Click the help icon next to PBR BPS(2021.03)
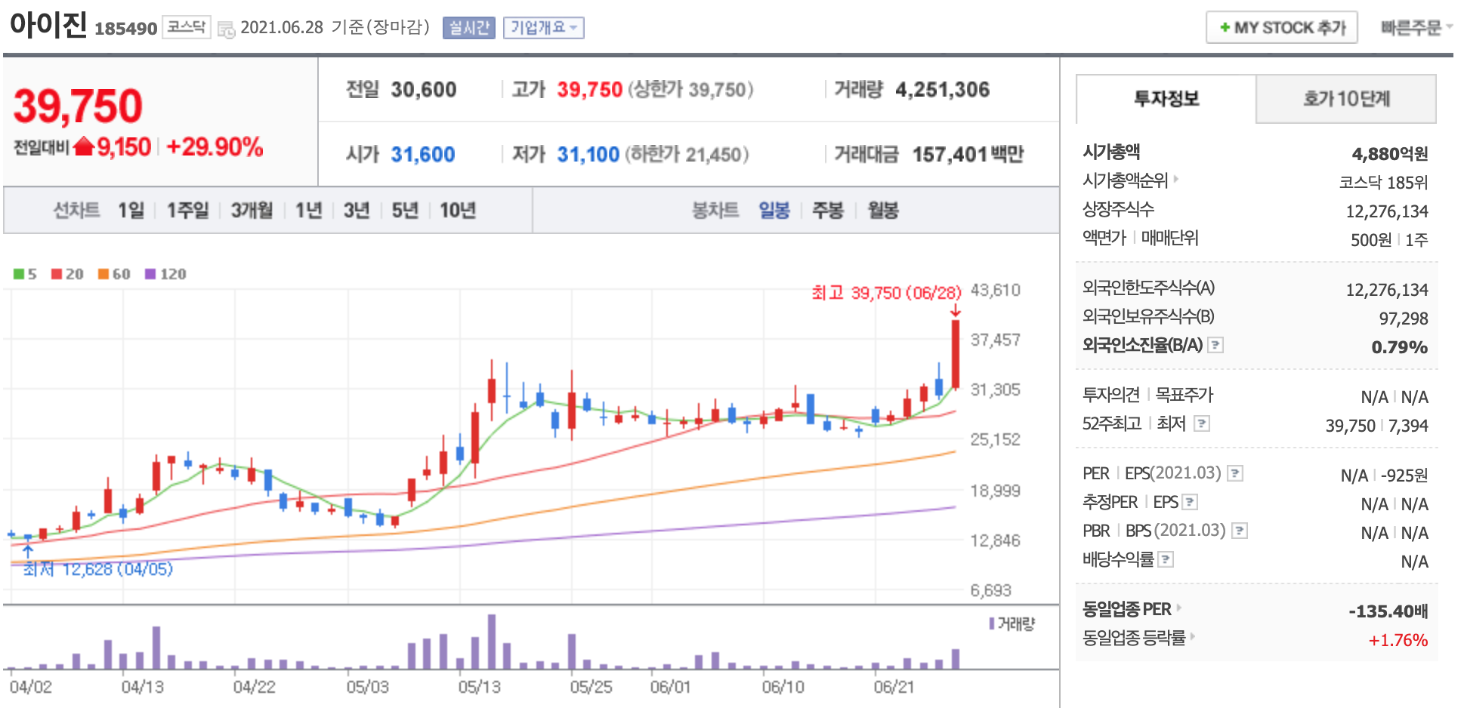1464x708 pixels. (1240, 531)
